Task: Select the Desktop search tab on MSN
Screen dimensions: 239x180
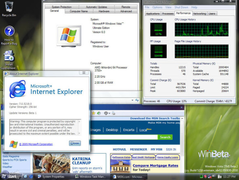Action: click(112, 130)
